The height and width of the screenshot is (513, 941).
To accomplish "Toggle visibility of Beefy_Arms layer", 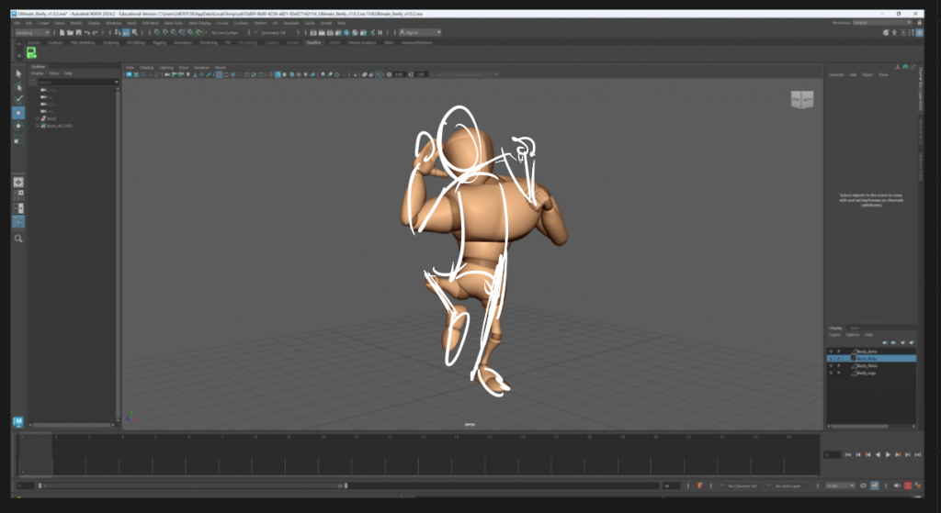I will click(831, 351).
